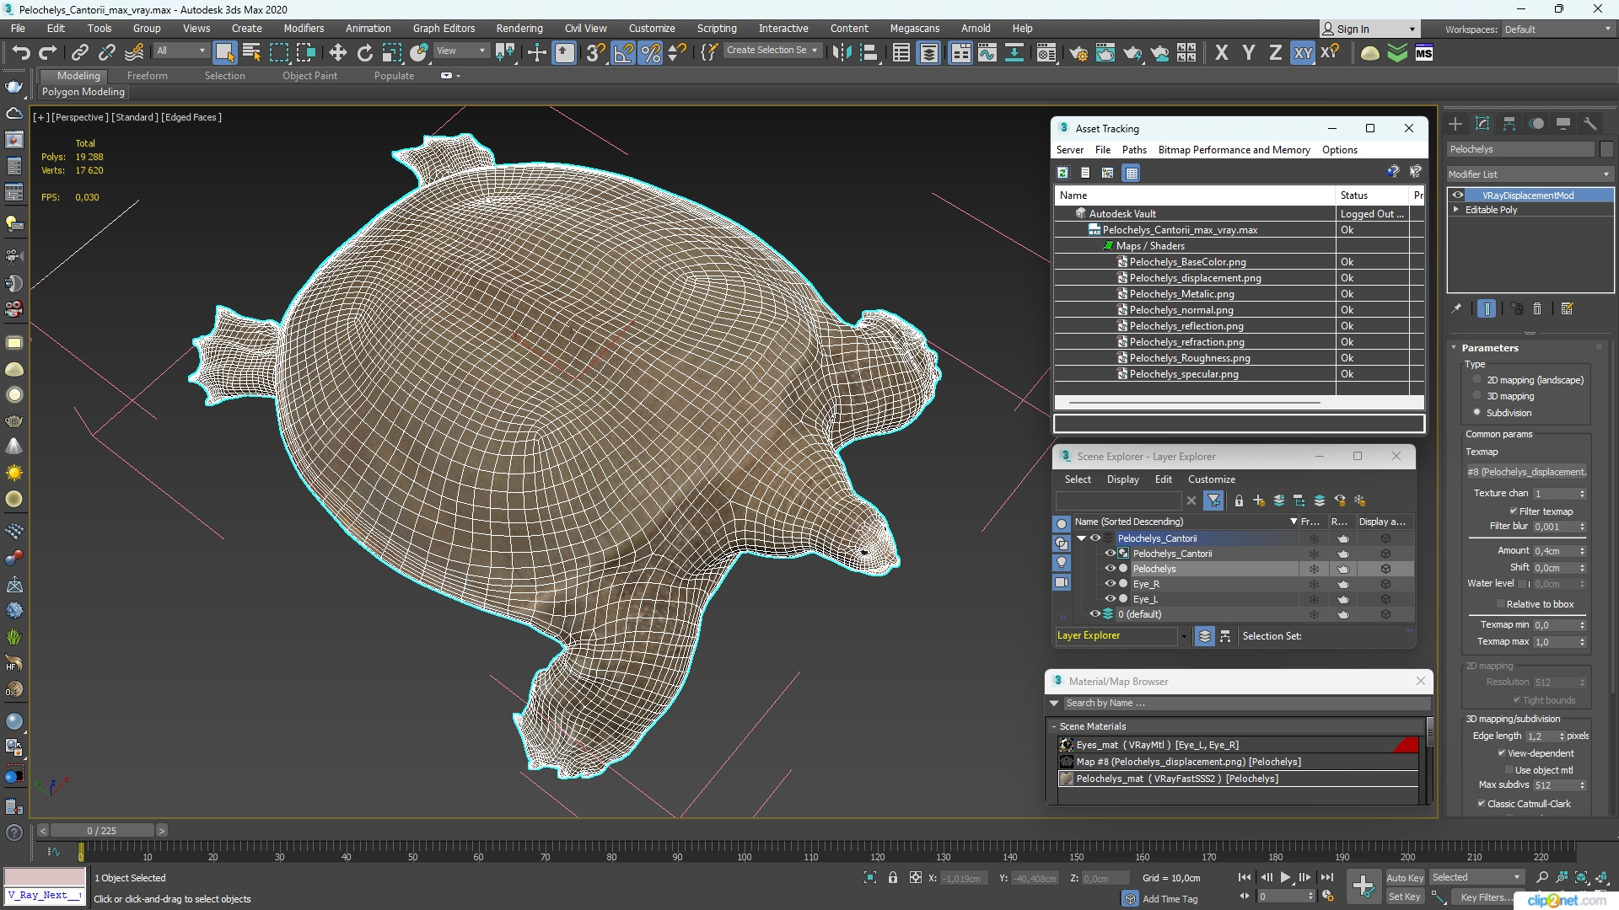Select Subdivision radio option
Image resolution: width=1619 pixels, height=910 pixels.
click(1476, 413)
